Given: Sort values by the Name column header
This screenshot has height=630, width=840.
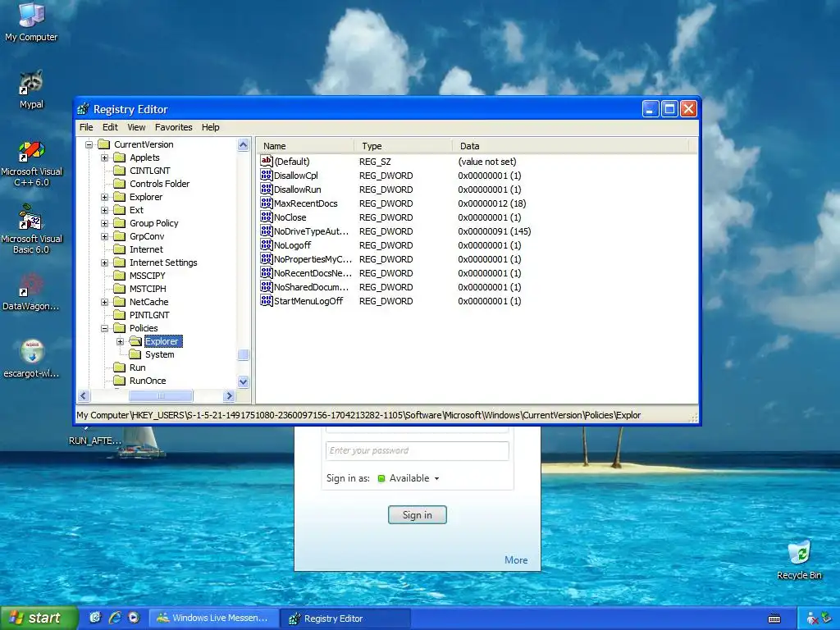Looking at the screenshot, I should click(x=305, y=146).
